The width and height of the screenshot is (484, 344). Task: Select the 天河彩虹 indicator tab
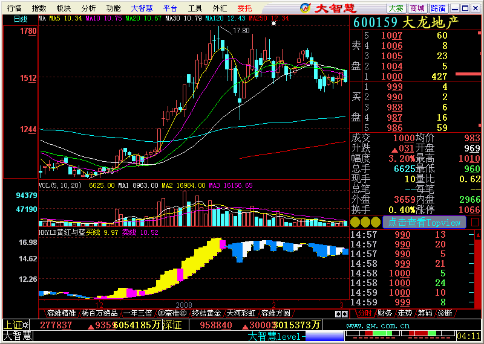coord(241,313)
